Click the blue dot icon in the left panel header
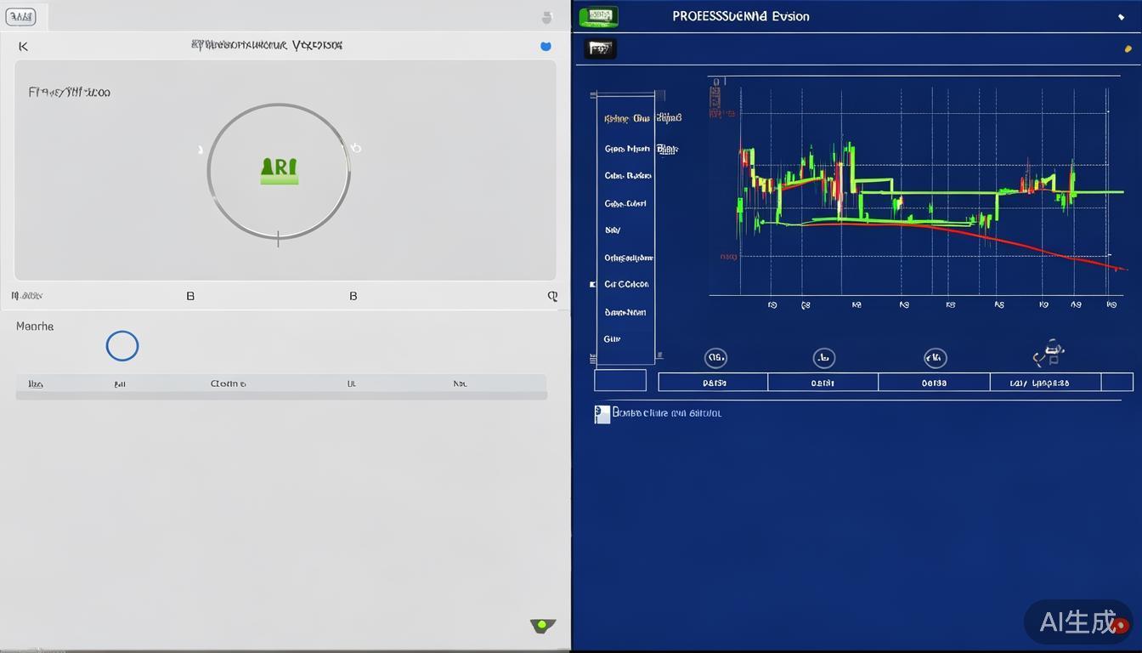Viewport: 1142px width, 653px height. coord(546,46)
